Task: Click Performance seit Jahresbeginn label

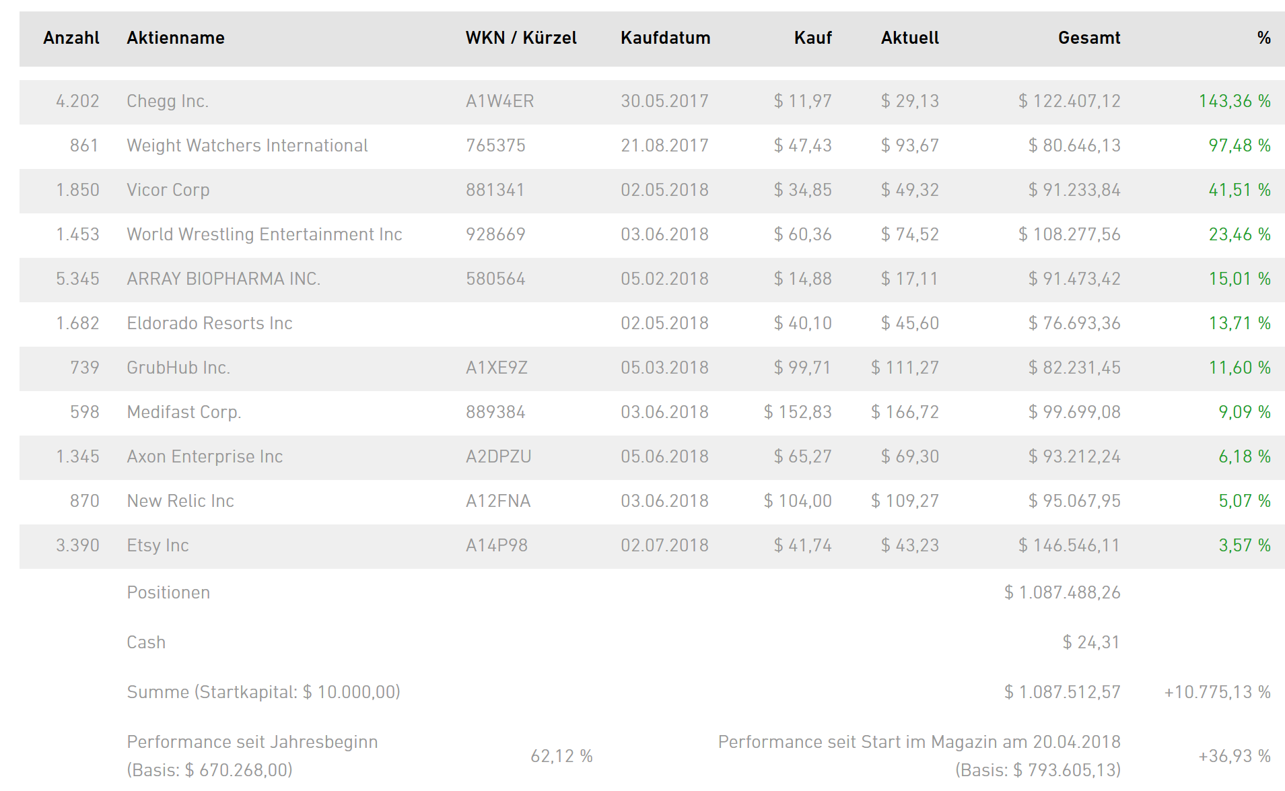Action: coord(252,755)
